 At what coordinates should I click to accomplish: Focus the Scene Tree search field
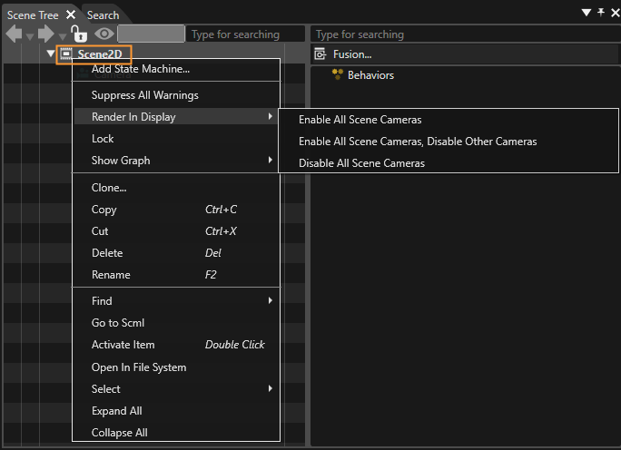click(x=245, y=34)
